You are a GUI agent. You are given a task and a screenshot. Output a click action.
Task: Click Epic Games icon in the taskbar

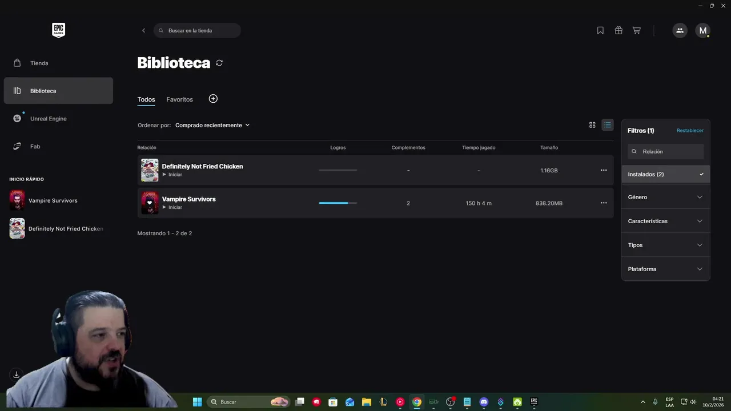click(x=534, y=402)
